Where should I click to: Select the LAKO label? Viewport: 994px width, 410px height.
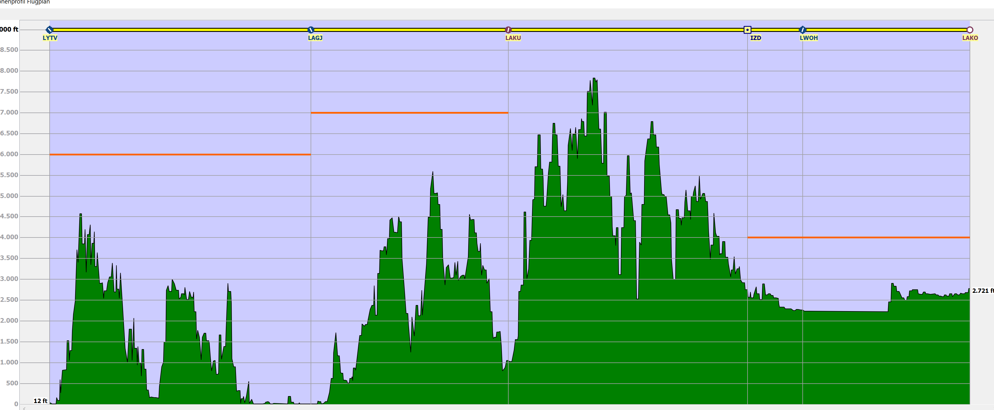[x=970, y=38]
